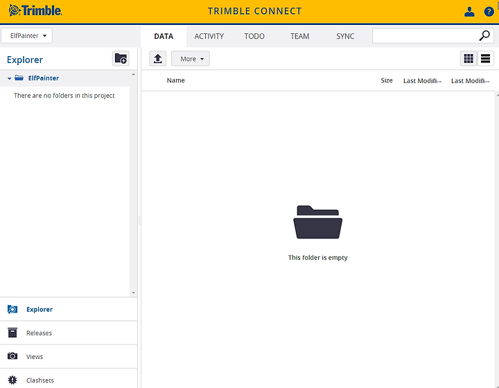Click the Clashsets burst icon

click(12, 380)
